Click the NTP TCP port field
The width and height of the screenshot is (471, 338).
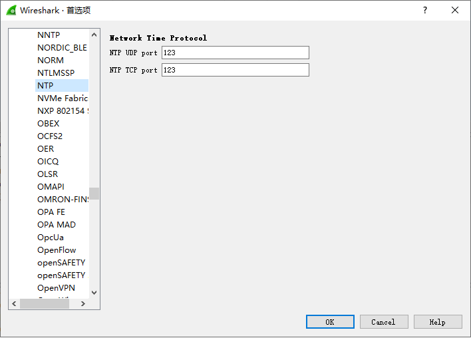click(235, 70)
